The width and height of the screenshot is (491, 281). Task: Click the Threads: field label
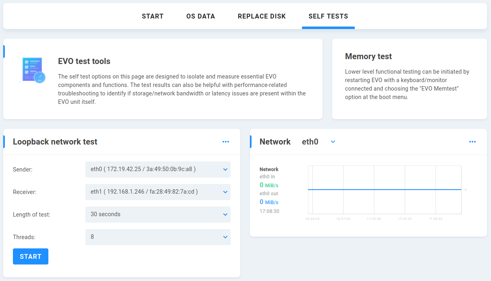tap(24, 237)
